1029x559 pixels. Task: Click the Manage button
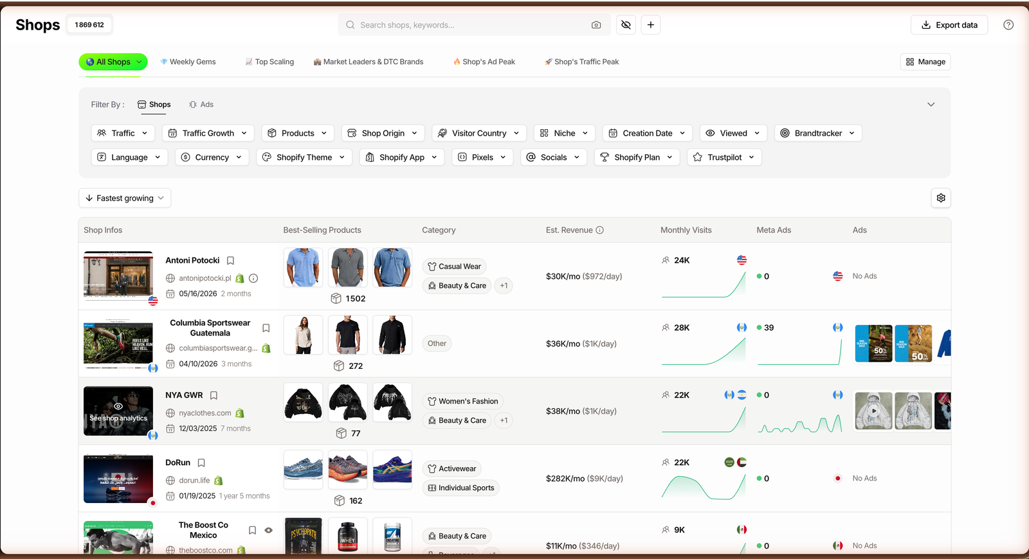pos(925,62)
